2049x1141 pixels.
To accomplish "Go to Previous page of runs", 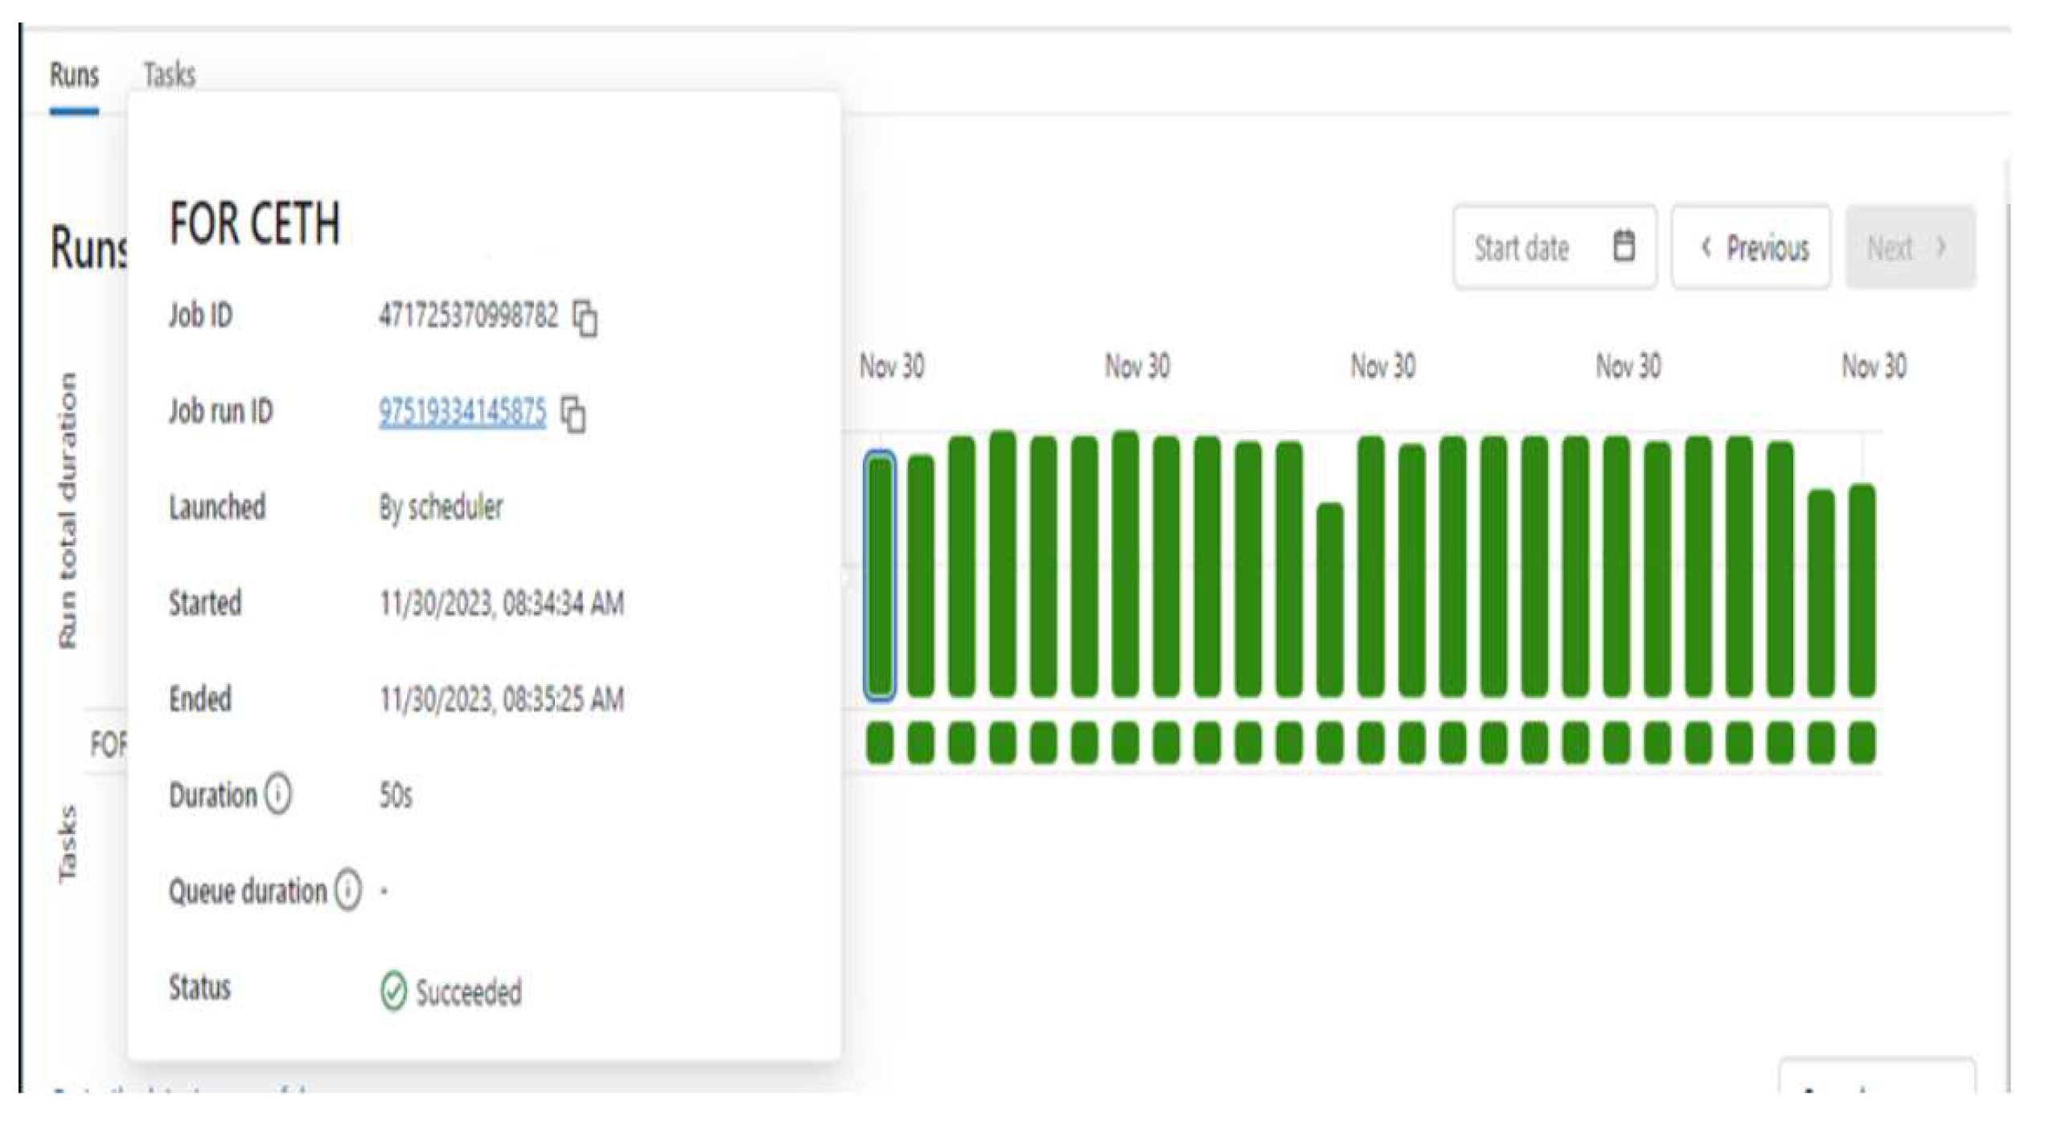I will (x=1751, y=248).
